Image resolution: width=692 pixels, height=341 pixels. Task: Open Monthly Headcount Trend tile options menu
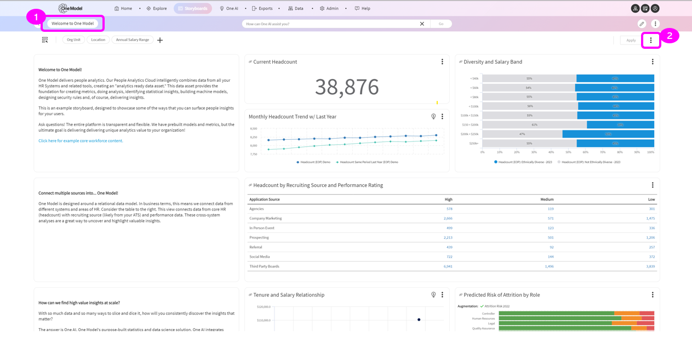pyautogui.click(x=442, y=117)
